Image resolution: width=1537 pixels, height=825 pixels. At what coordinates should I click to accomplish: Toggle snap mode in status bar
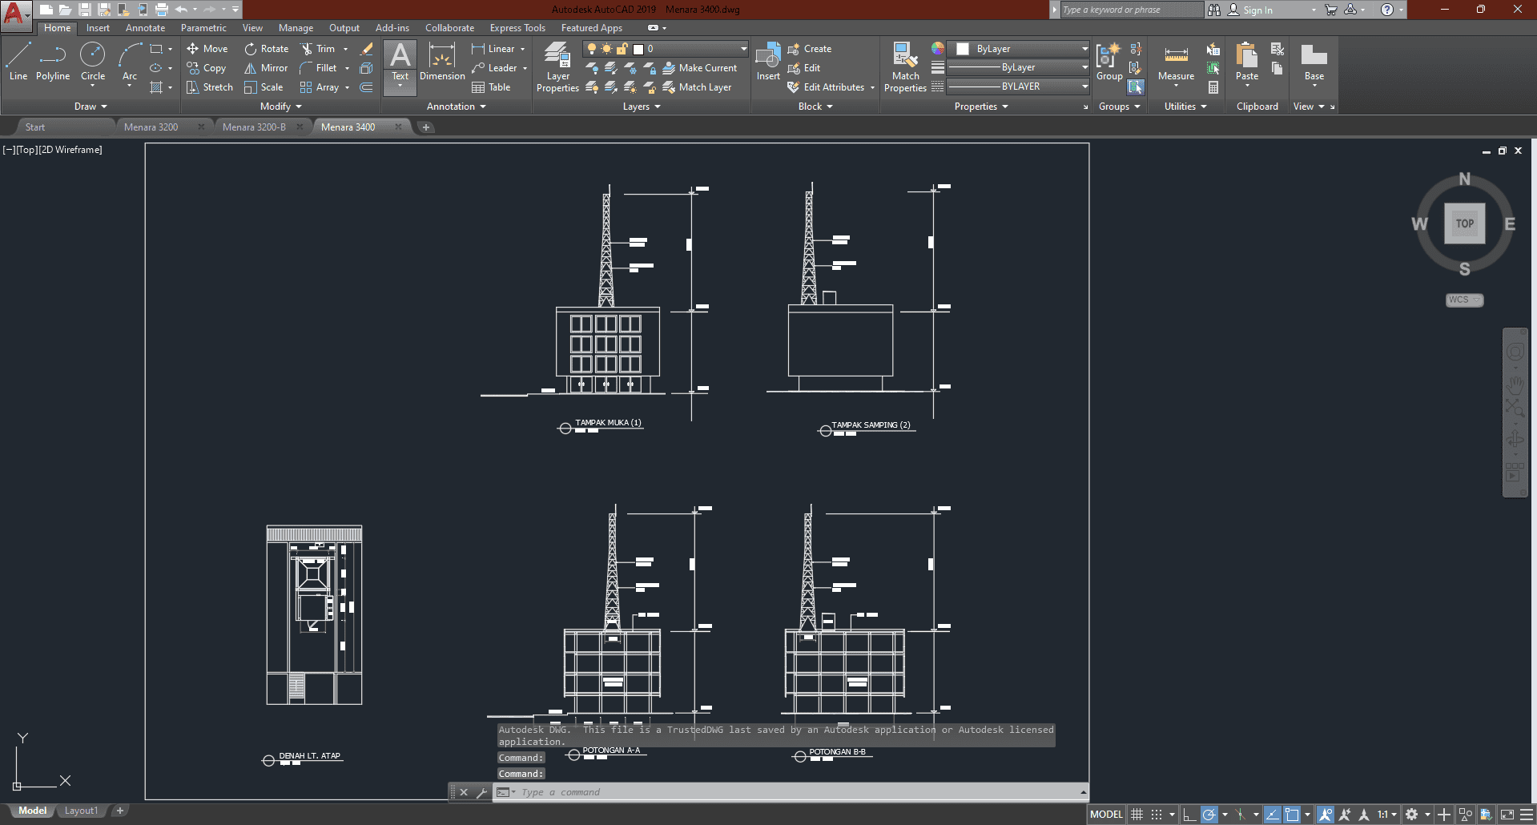1156,815
